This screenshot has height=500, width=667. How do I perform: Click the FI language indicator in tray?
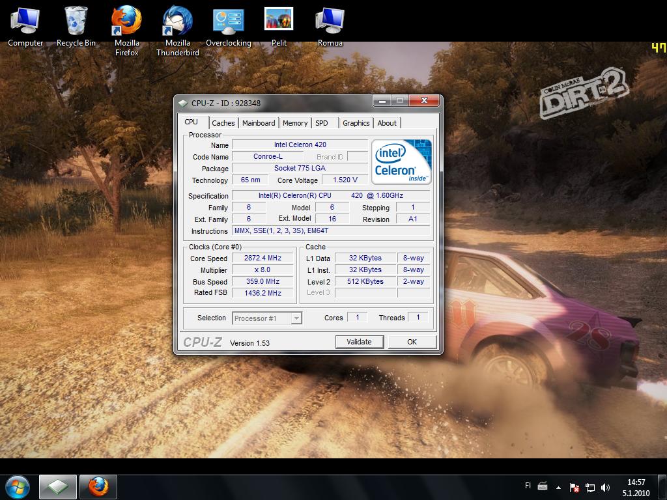coord(528,486)
